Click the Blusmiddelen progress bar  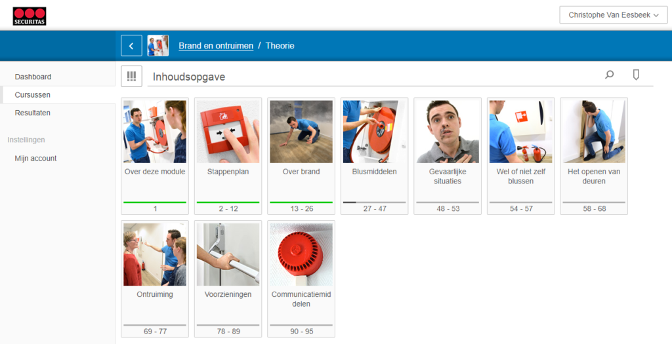374,202
